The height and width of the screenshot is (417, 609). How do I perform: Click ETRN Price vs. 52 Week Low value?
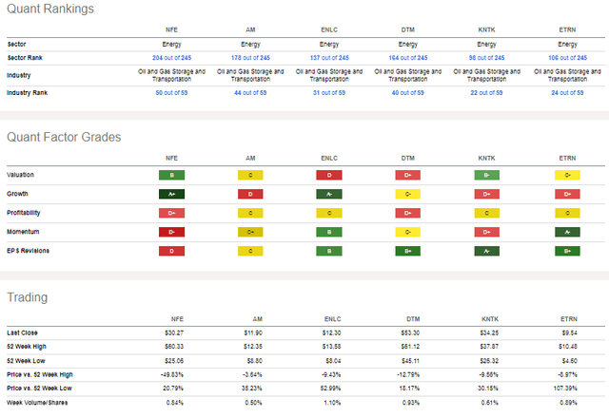click(565, 389)
